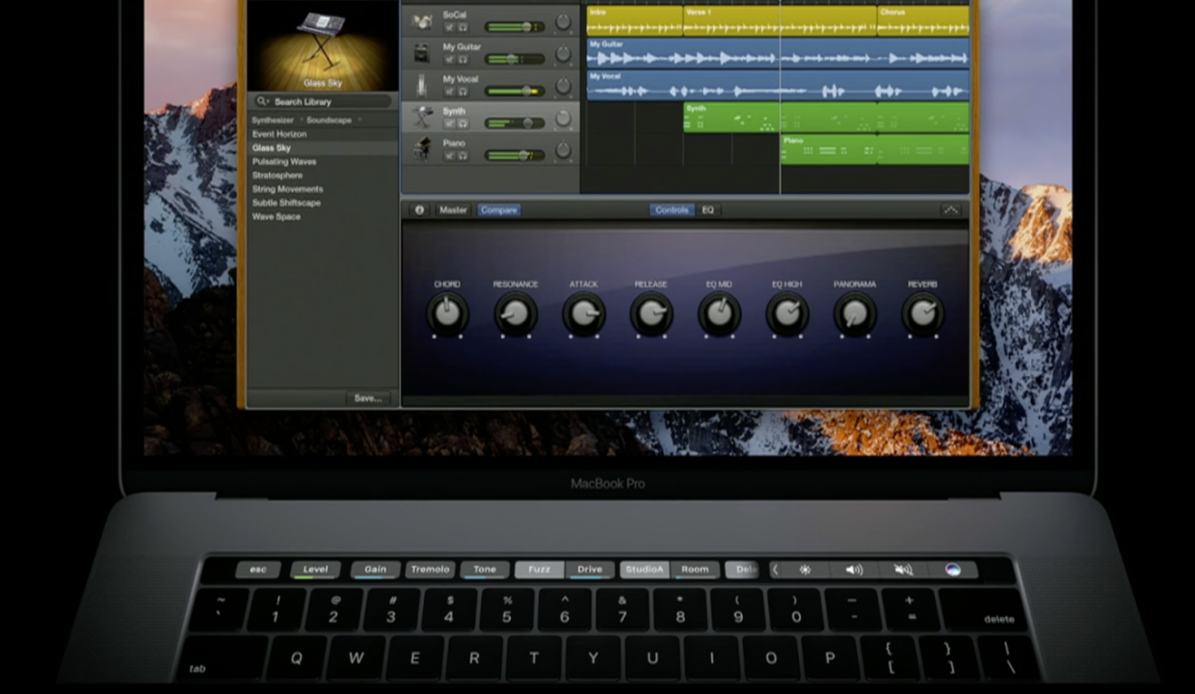The width and height of the screenshot is (1195, 694).
Task: Select the SoCal drum kit track icon
Action: pos(421,21)
